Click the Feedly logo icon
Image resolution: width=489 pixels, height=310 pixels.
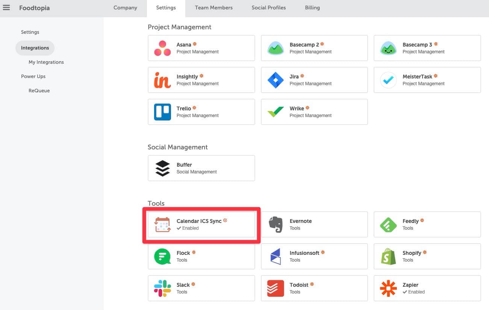(x=388, y=224)
